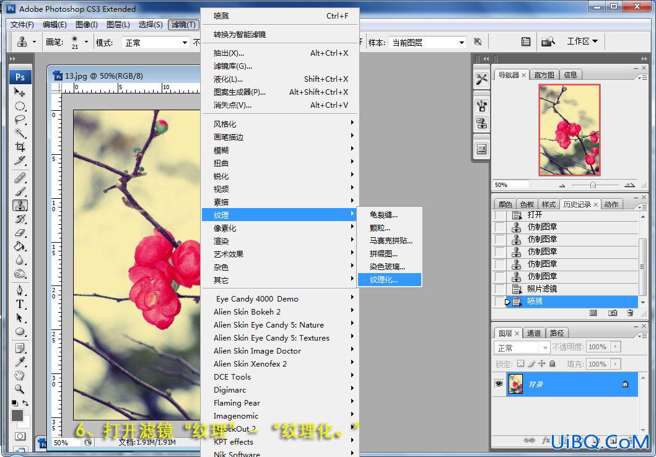Select the Sponge tool
The width and height of the screenshot is (656, 457).
click(x=20, y=274)
